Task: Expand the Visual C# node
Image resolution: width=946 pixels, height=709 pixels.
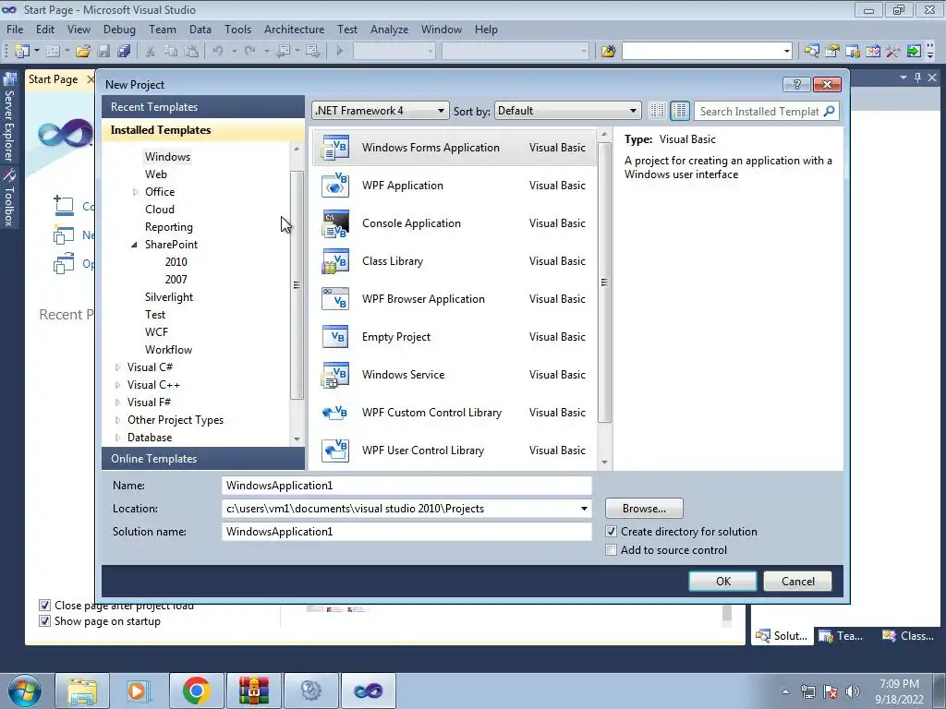Action: [117, 367]
